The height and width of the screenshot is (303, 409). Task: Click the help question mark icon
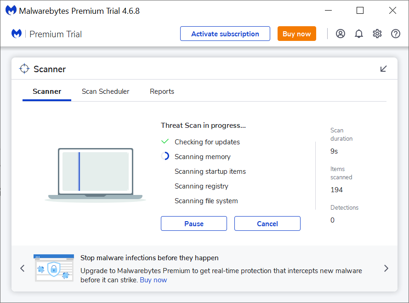click(x=396, y=34)
